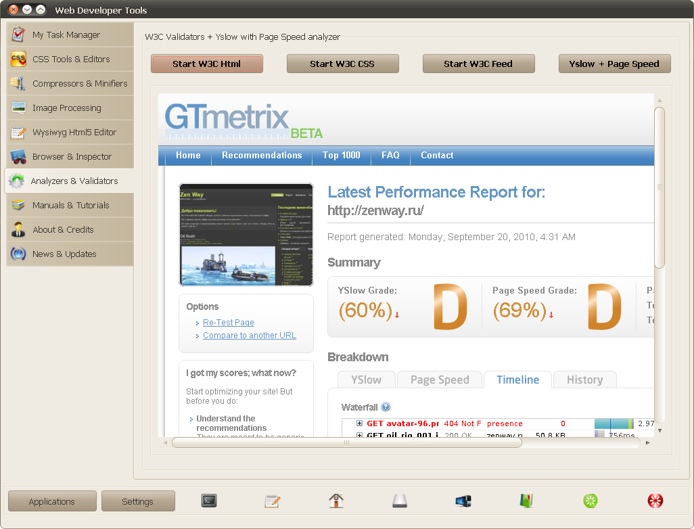
Task: Switch to the YSlow breakdown tab
Action: [366, 379]
